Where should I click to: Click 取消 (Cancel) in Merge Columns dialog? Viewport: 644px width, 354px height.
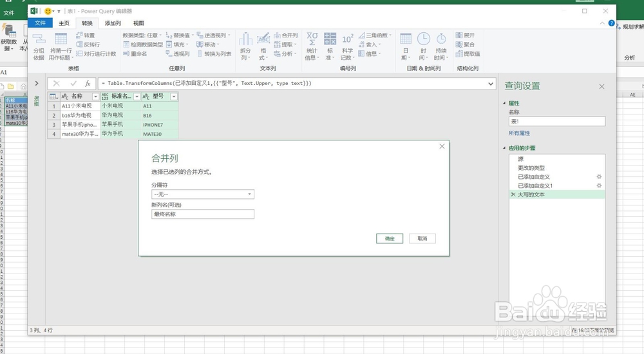(422, 239)
